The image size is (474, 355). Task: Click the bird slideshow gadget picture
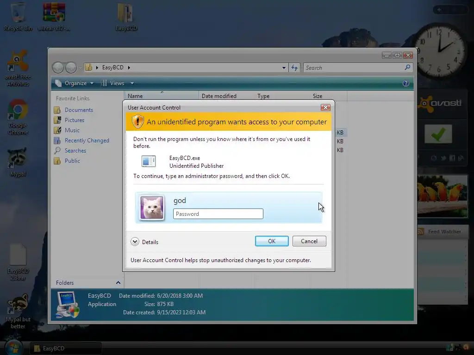tap(442, 196)
